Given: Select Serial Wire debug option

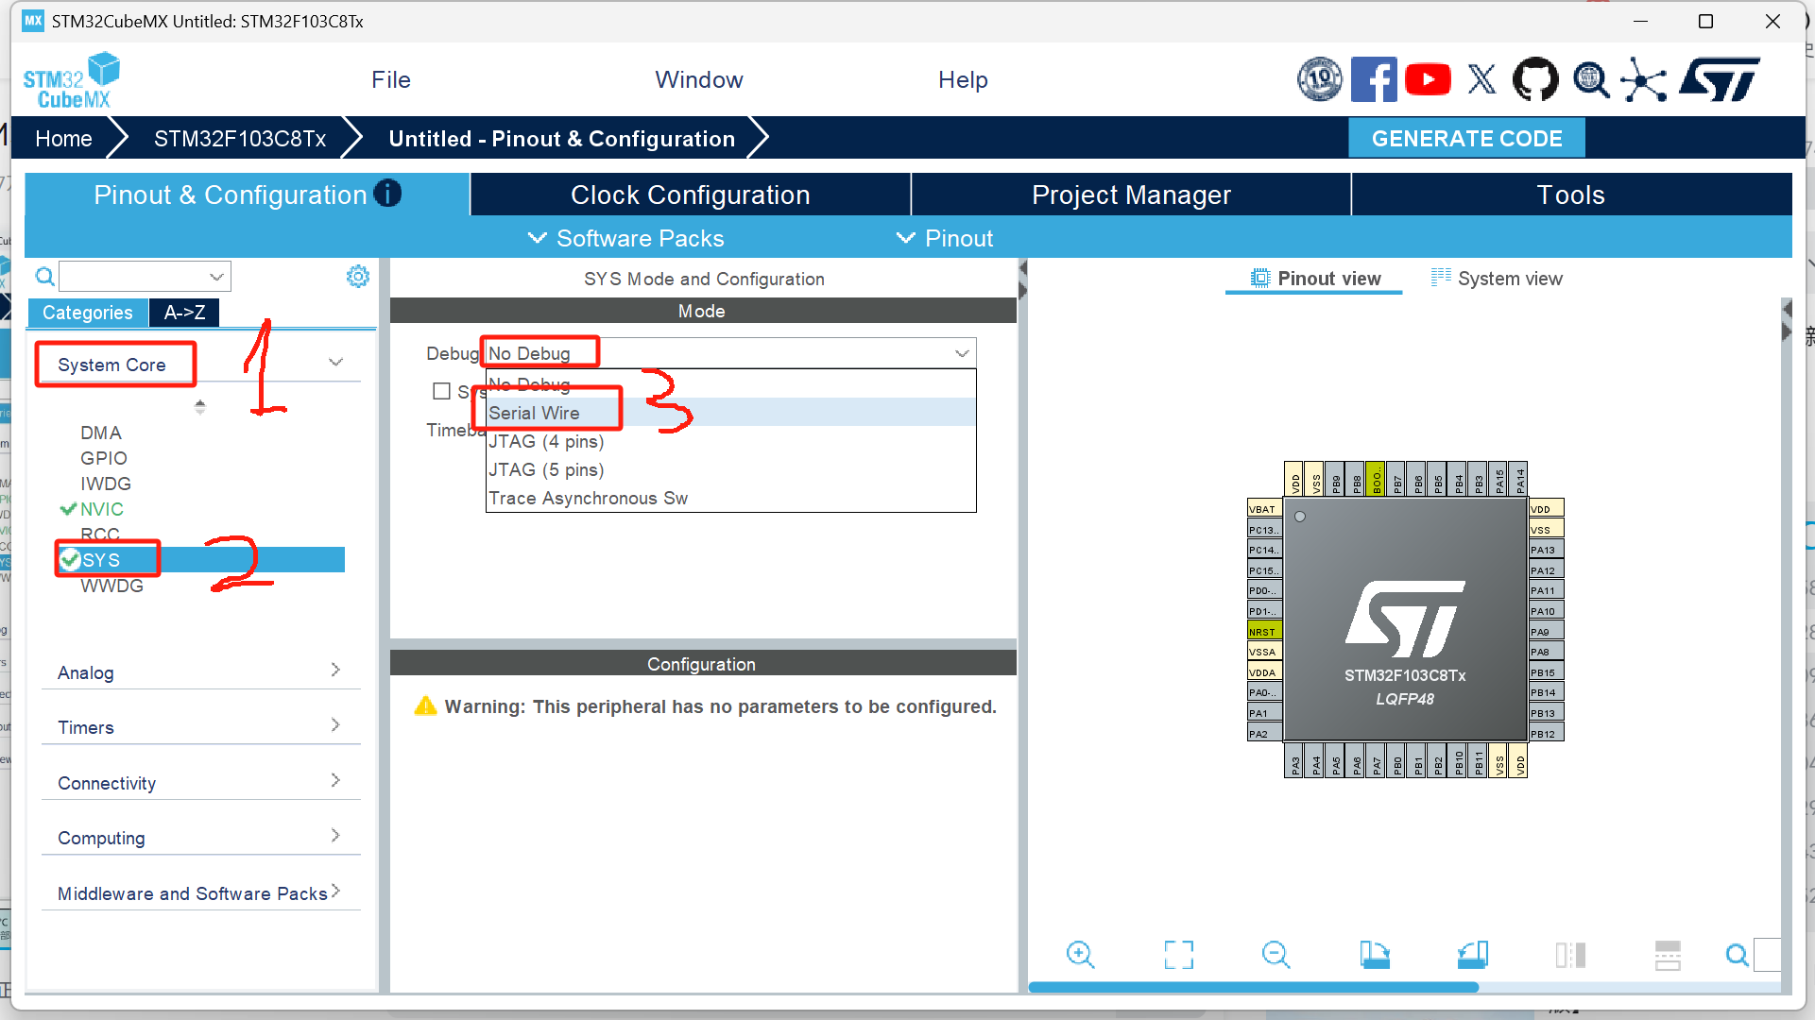Looking at the screenshot, I should click(x=535, y=413).
